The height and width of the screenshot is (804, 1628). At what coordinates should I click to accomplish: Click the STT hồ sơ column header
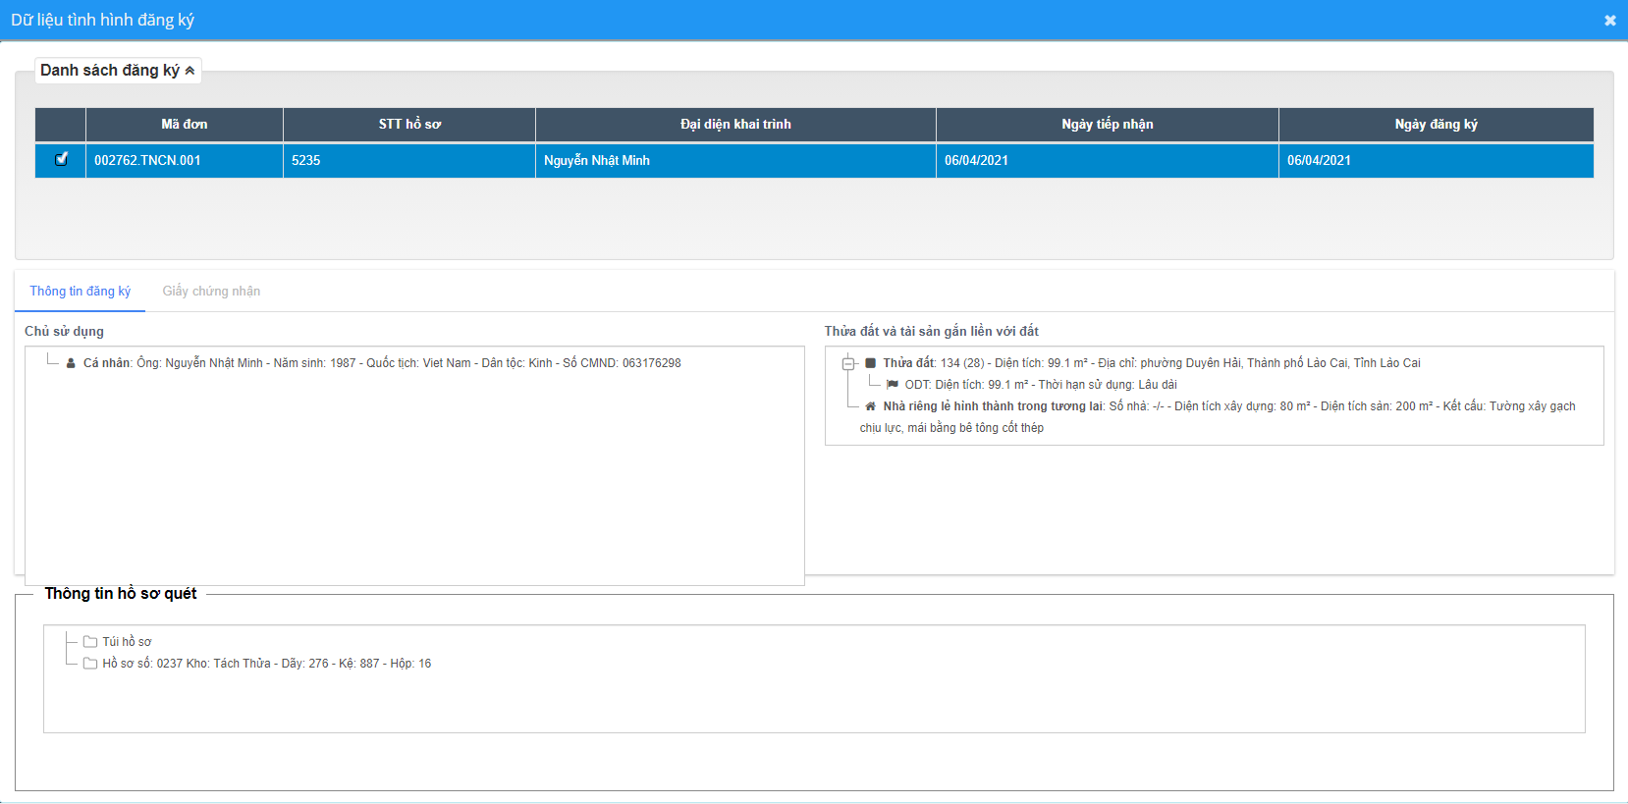tap(409, 125)
